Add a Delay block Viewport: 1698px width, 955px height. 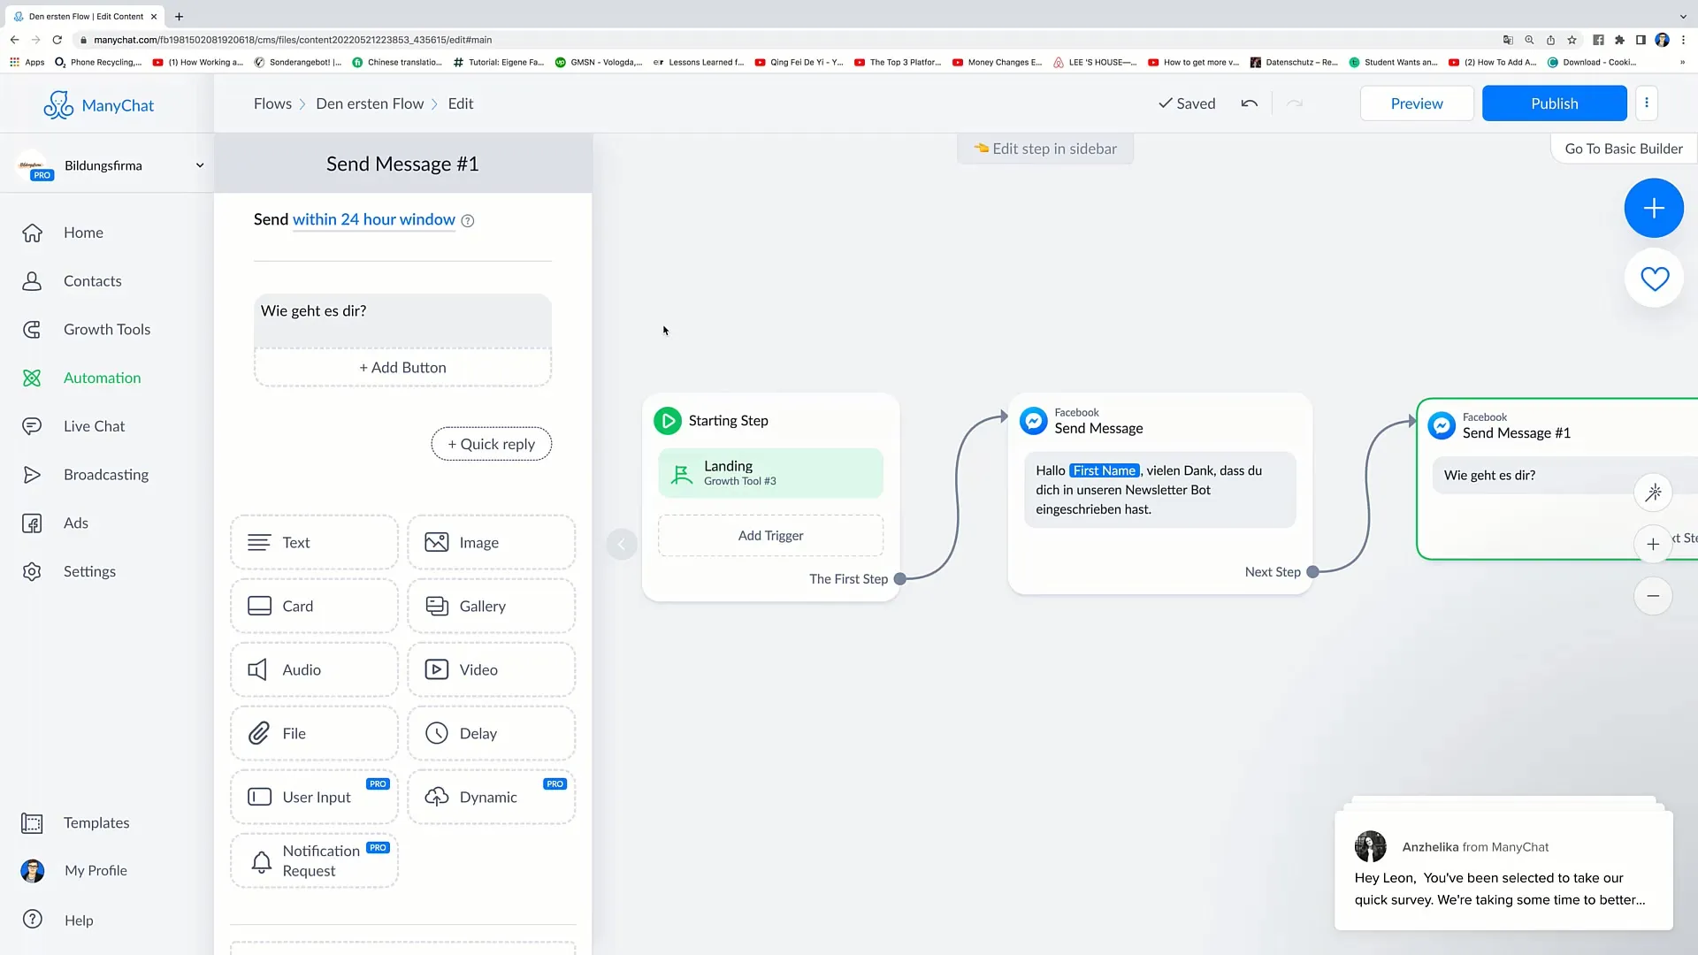491,734
